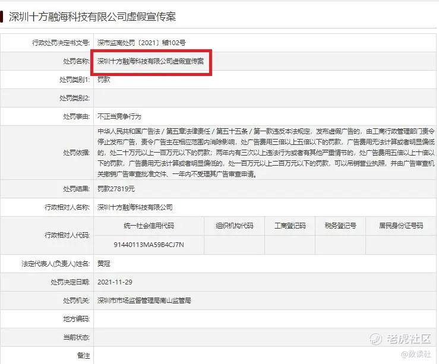Click the value 不正当竞争行为
Viewport: 439px width, 364px height.
click(119, 116)
